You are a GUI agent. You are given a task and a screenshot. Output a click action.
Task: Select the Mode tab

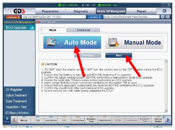click(53, 30)
